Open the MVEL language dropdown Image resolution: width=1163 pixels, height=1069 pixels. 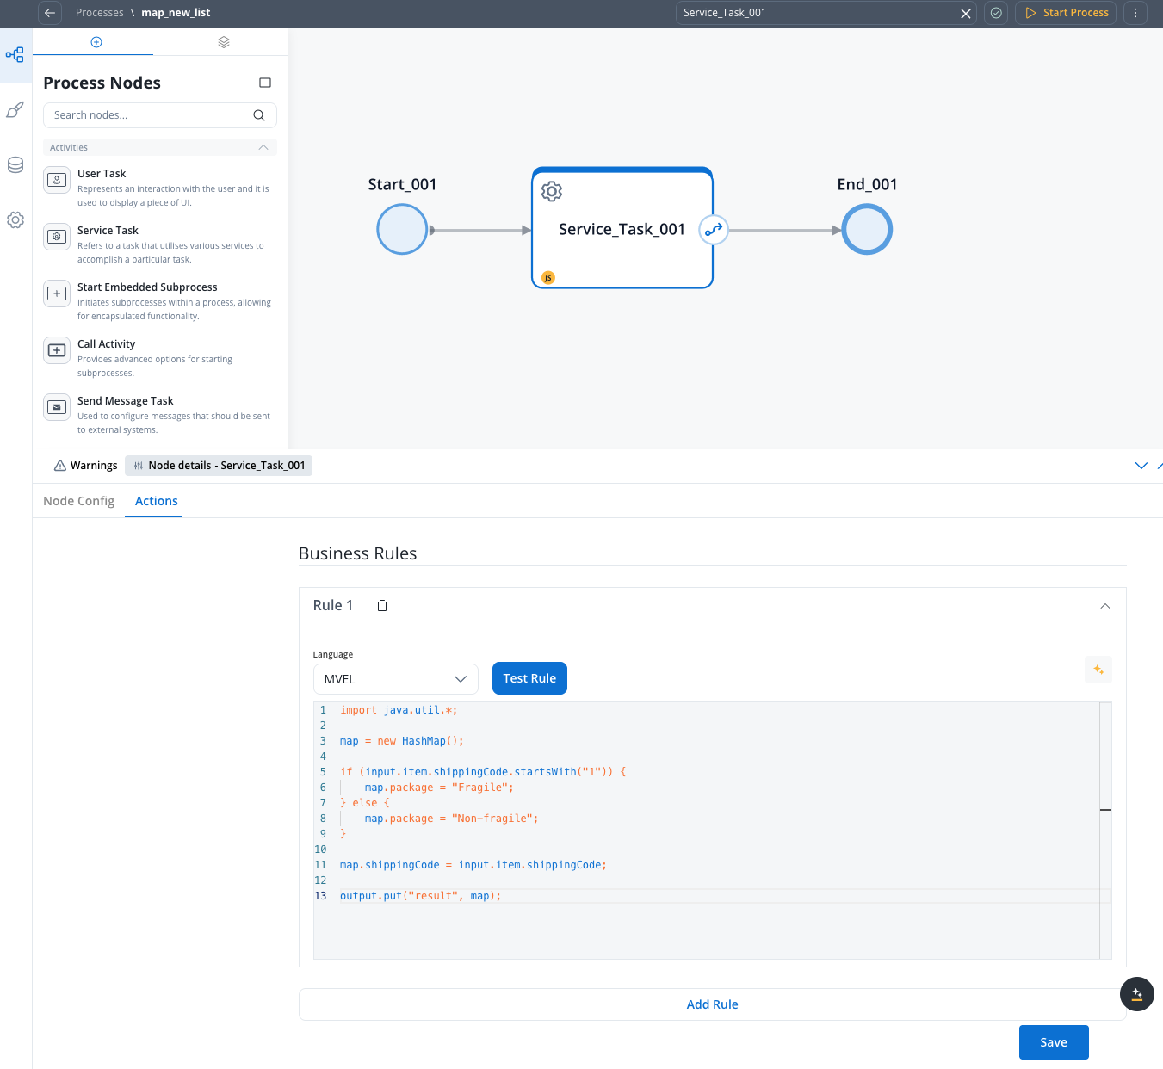coord(395,679)
